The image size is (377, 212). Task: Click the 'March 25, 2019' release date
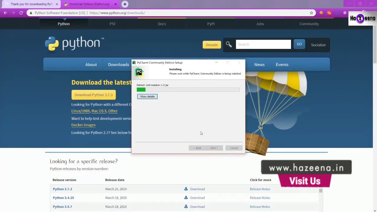(x=116, y=189)
